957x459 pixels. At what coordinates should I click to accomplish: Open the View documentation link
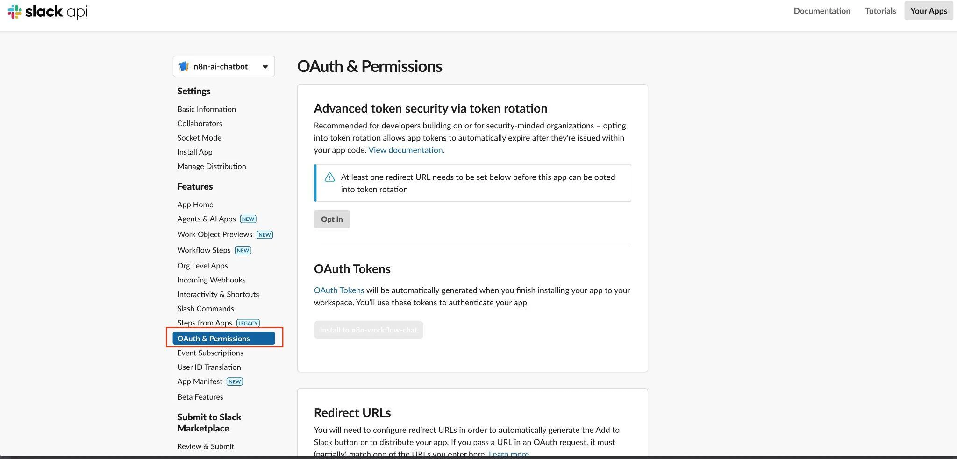pyautogui.click(x=406, y=150)
